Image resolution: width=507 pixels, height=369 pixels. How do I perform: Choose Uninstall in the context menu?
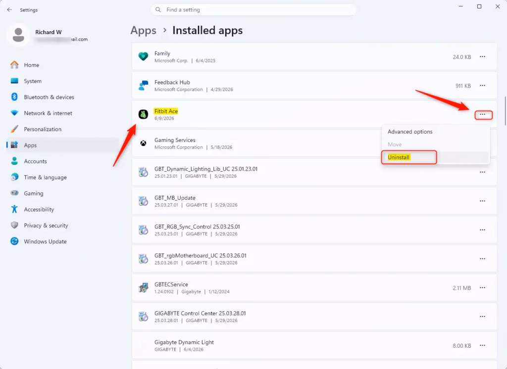(436, 157)
